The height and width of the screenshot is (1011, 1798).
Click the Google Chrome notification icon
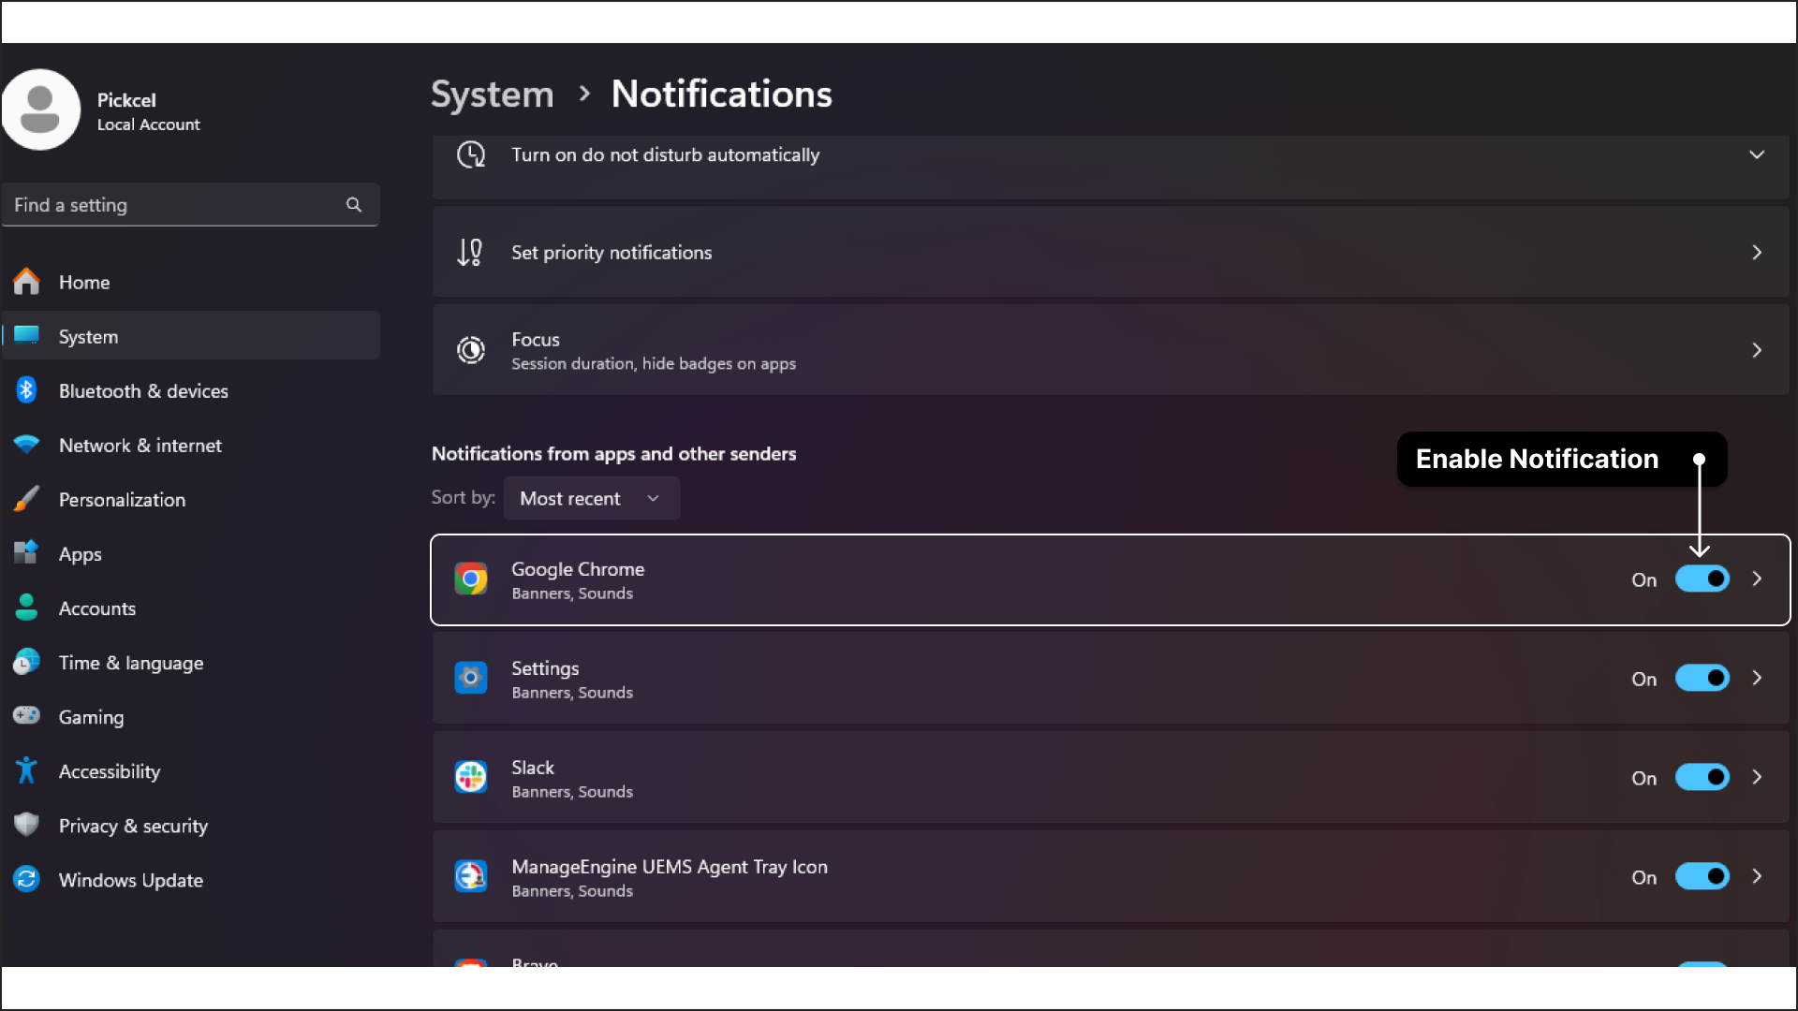470,578
